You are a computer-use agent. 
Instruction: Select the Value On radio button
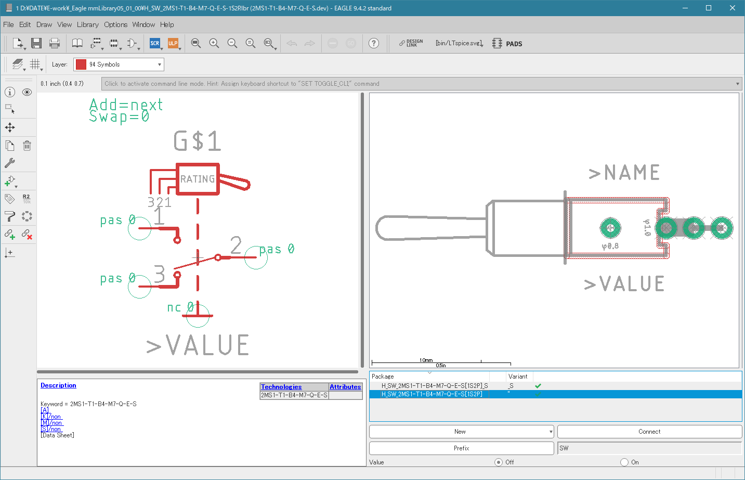(x=624, y=462)
